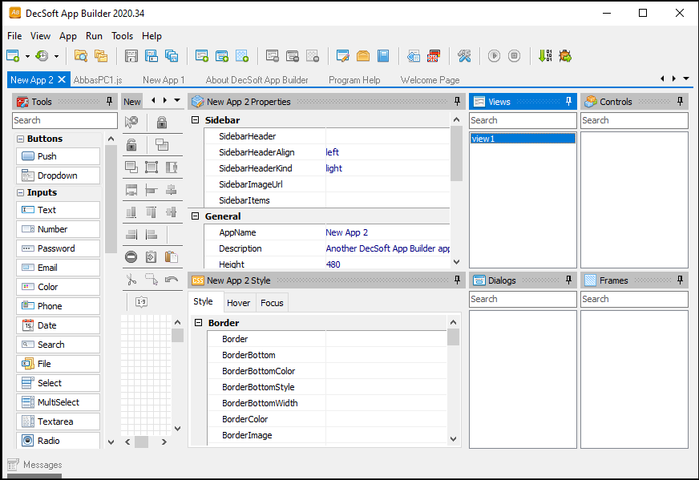Select the Focus style tab
The height and width of the screenshot is (480, 699).
click(272, 303)
